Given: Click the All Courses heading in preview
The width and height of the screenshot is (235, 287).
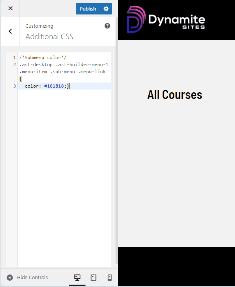Looking at the screenshot, I should coord(174,95).
